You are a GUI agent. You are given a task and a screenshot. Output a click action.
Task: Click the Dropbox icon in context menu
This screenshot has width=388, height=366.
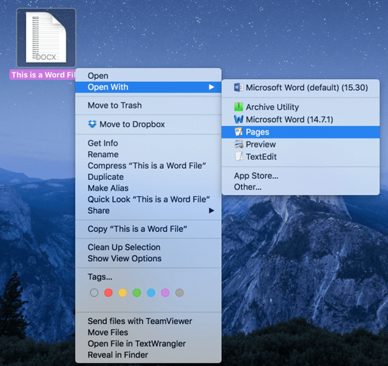[x=92, y=124]
